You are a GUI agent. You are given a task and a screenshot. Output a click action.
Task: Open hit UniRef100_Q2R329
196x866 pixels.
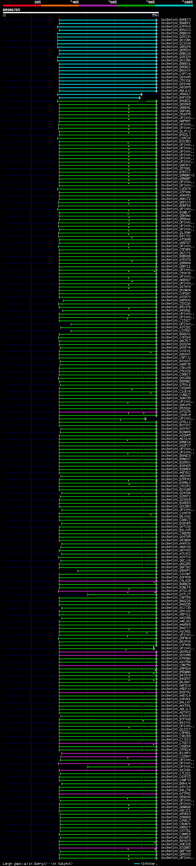(176, 57)
